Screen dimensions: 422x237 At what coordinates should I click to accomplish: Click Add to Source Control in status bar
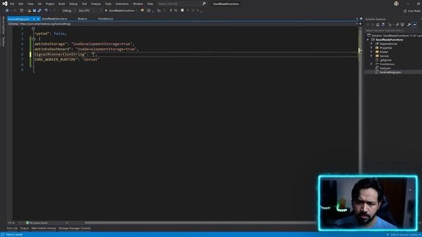point(404,234)
